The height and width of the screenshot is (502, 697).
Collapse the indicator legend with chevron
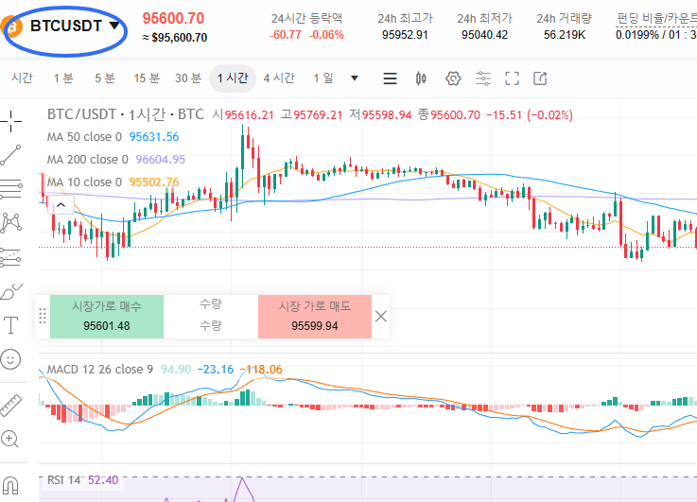61,203
